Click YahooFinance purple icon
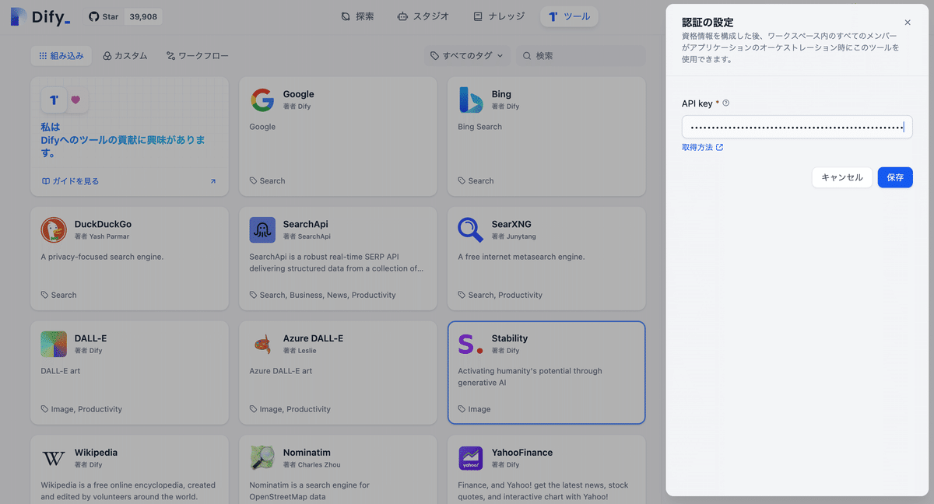 tap(471, 458)
